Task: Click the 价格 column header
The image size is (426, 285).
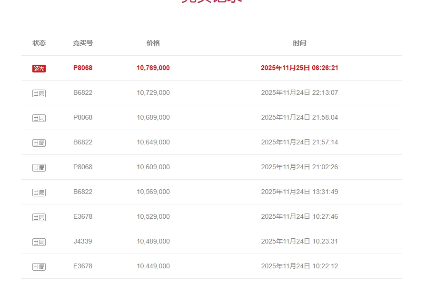Action: click(153, 43)
